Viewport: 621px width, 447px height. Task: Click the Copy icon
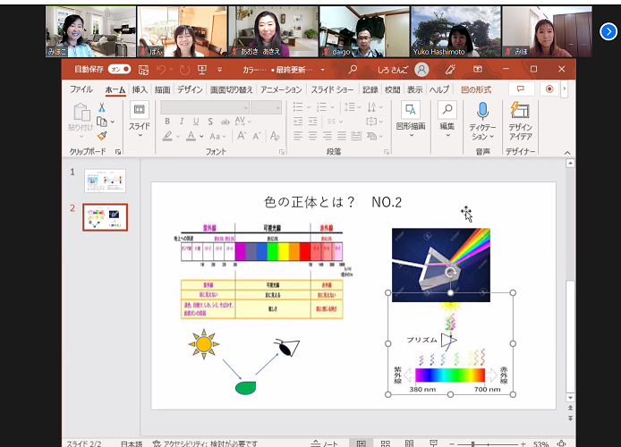[x=102, y=122]
